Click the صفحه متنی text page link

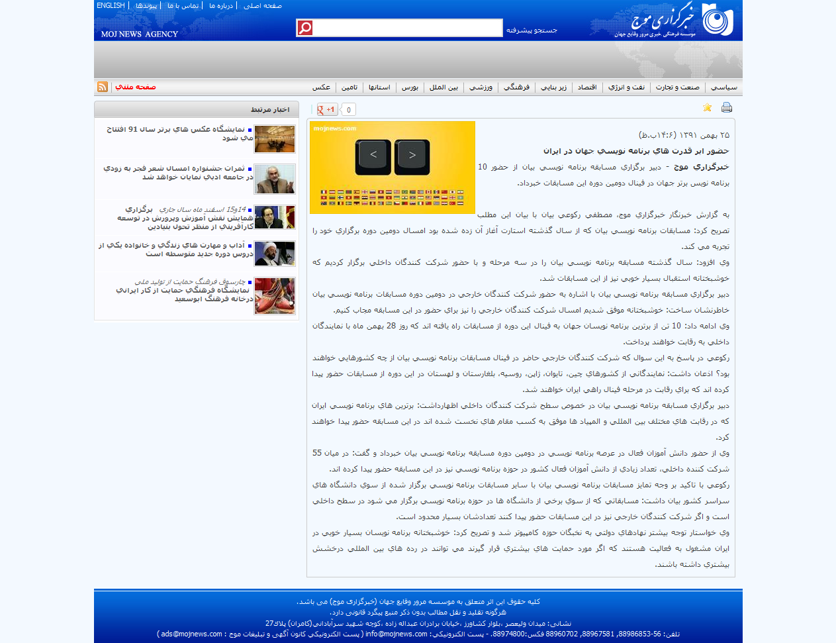[136, 87]
